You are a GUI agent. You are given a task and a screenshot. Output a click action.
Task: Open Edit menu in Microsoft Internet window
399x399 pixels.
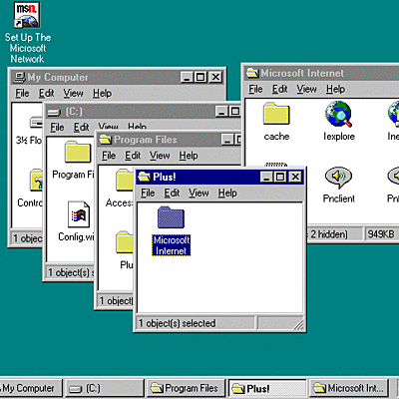pyautogui.click(x=279, y=89)
